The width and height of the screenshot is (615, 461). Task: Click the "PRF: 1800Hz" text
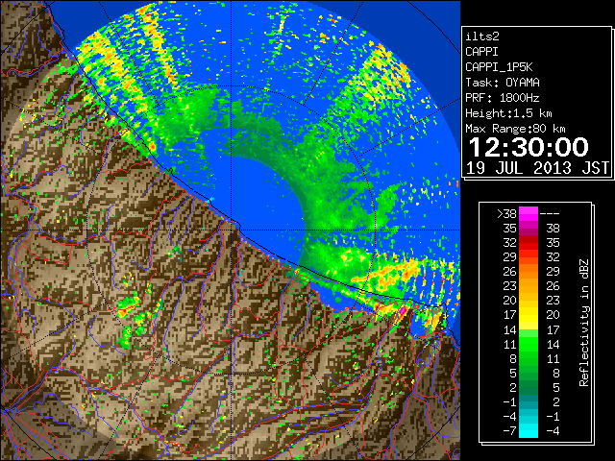503,98
